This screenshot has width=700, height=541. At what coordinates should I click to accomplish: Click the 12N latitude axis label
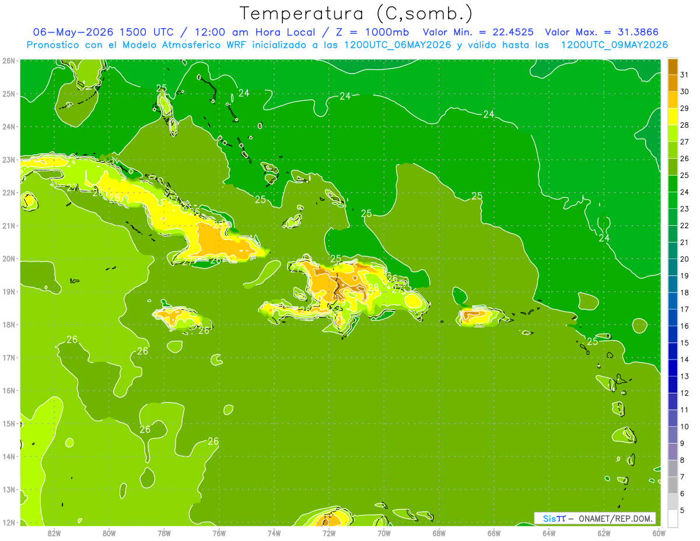click(x=8, y=522)
